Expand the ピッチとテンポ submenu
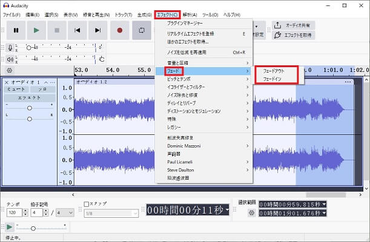The image size is (370, 242). click(x=204, y=79)
